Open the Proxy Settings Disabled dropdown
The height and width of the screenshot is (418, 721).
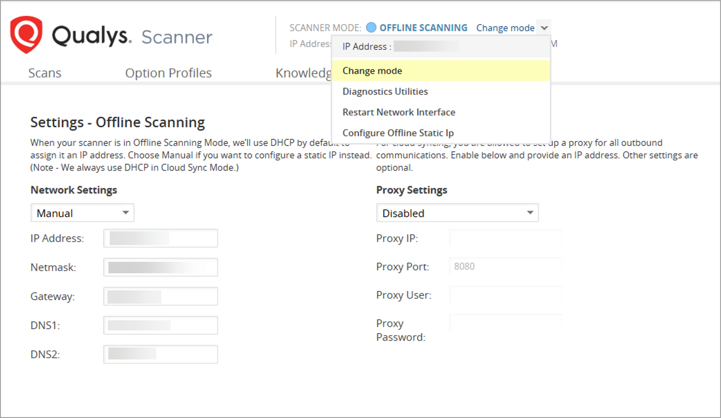tap(457, 213)
